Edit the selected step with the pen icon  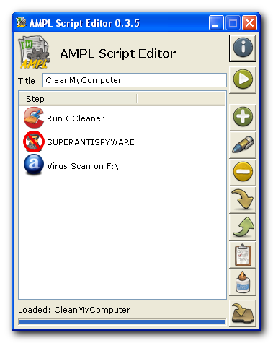[x=243, y=144]
